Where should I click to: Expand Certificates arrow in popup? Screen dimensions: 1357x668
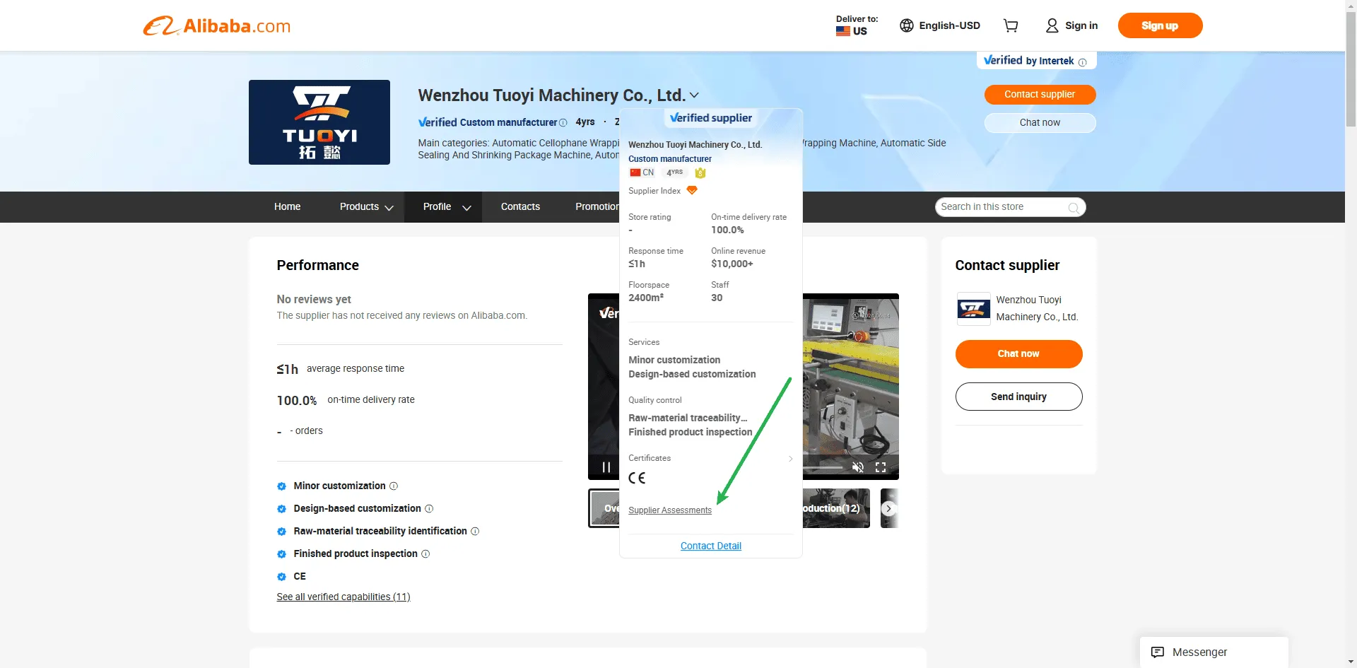coord(790,459)
